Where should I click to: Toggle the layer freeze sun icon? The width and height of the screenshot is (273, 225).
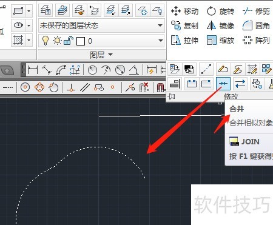pos(57,41)
